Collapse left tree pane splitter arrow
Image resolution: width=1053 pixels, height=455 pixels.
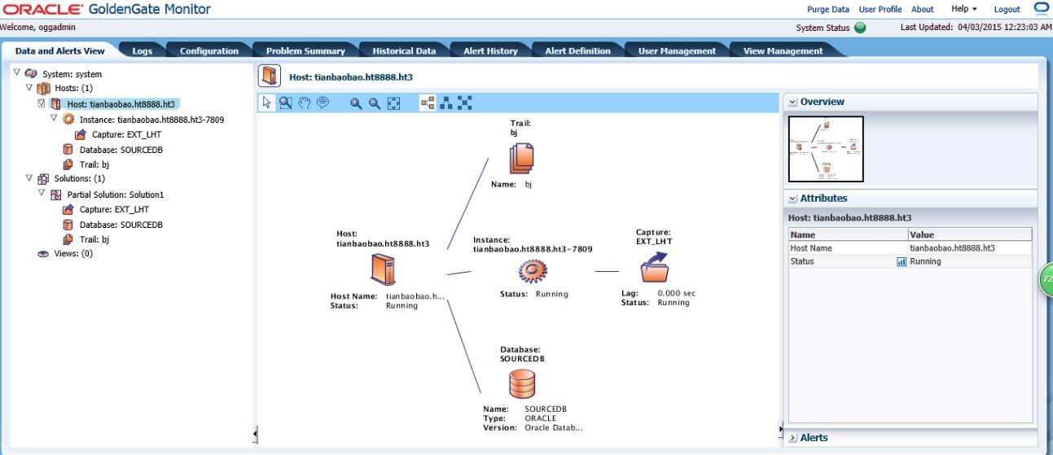[x=255, y=435]
